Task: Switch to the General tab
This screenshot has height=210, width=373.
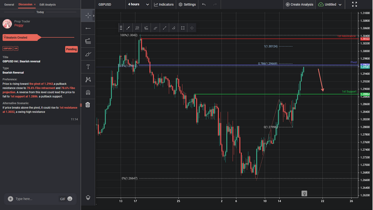Action: click(x=9, y=5)
